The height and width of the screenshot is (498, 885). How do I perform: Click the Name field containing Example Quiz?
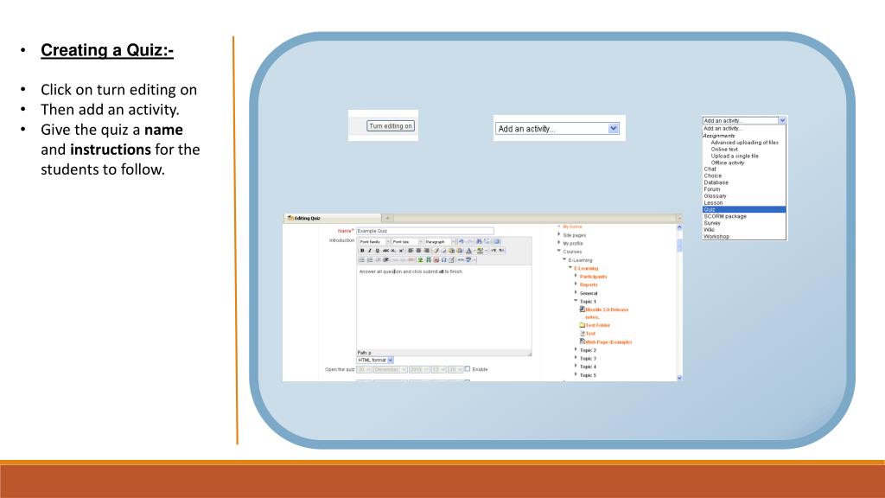pyautogui.click(x=425, y=231)
